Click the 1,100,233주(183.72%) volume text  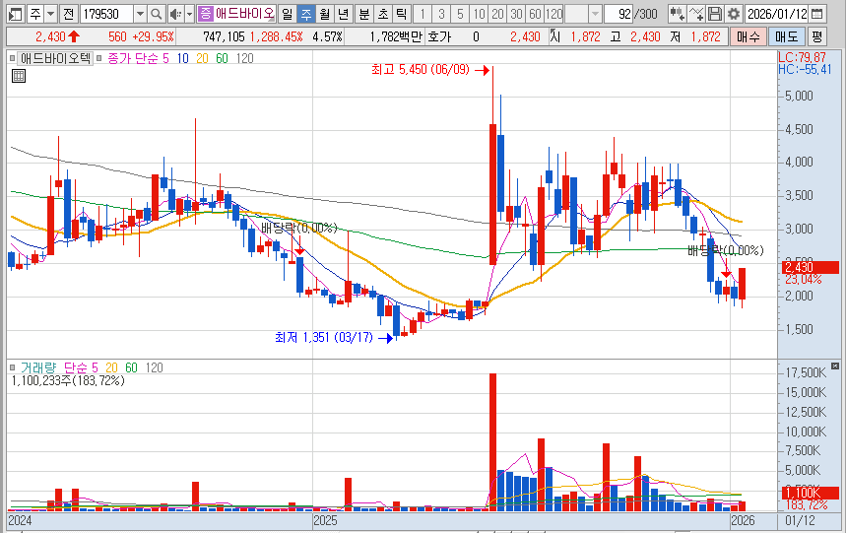pyautogui.click(x=68, y=380)
